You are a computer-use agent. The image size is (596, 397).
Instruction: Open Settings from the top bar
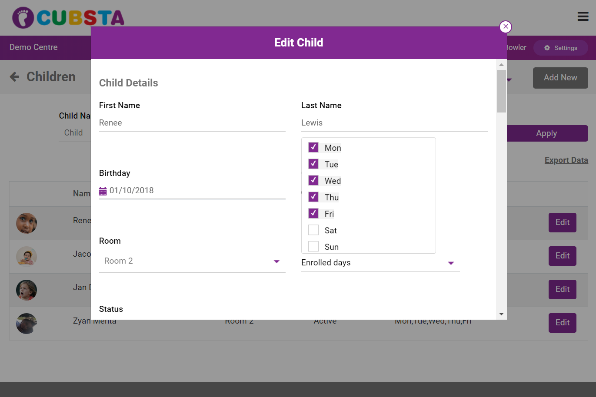point(560,48)
